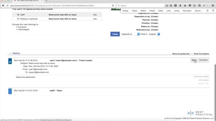This screenshot has height=121, width=216.
Task: Create a Refers to linked ticket
Action: (155, 27)
